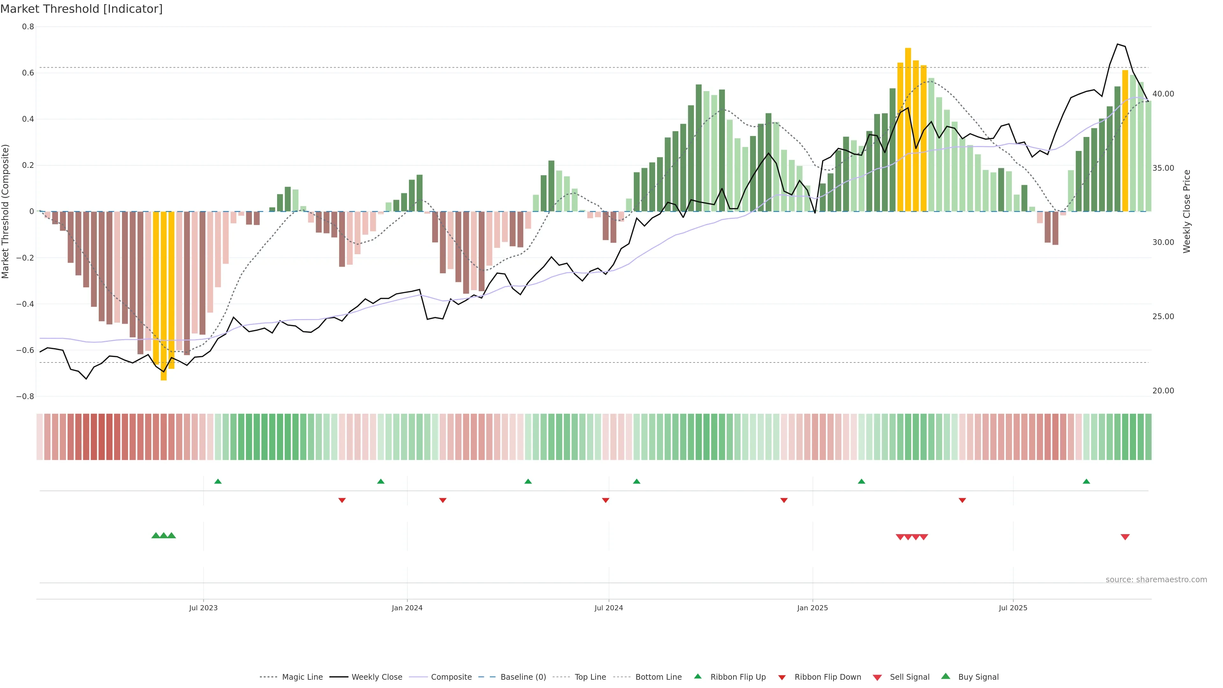Click Ribbon Flip Down legend triangle icon
The height and width of the screenshot is (688, 1223).
[x=782, y=677]
